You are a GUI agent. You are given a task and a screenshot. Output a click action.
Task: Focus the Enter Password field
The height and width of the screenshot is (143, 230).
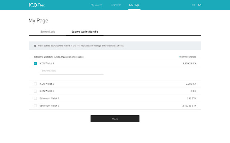[x=72, y=71]
